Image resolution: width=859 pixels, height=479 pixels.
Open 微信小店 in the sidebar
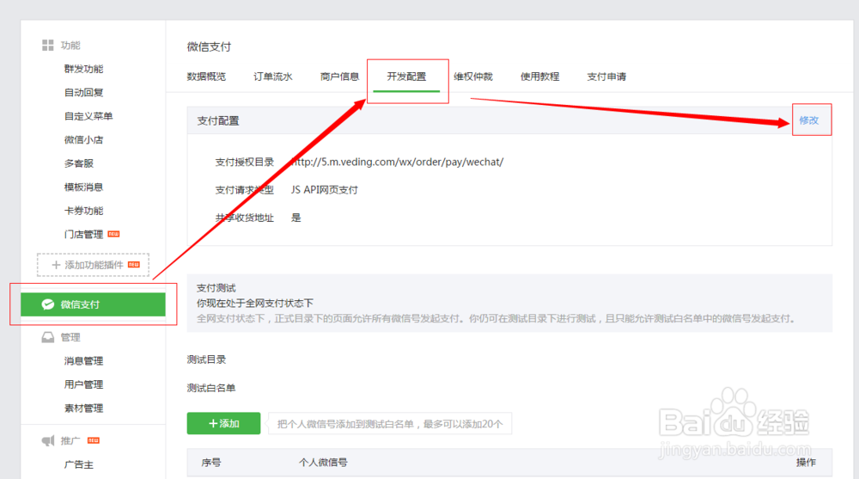[83, 139]
